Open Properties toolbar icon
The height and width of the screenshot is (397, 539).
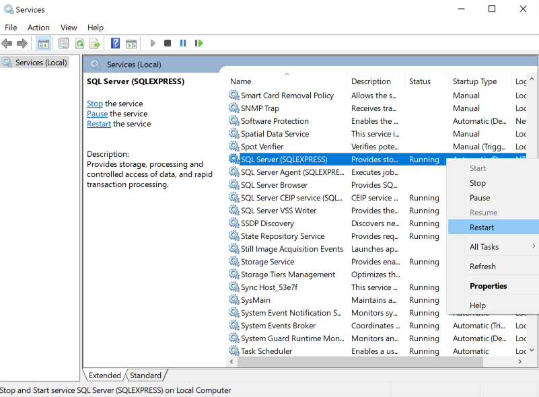pyautogui.click(x=64, y=43)
